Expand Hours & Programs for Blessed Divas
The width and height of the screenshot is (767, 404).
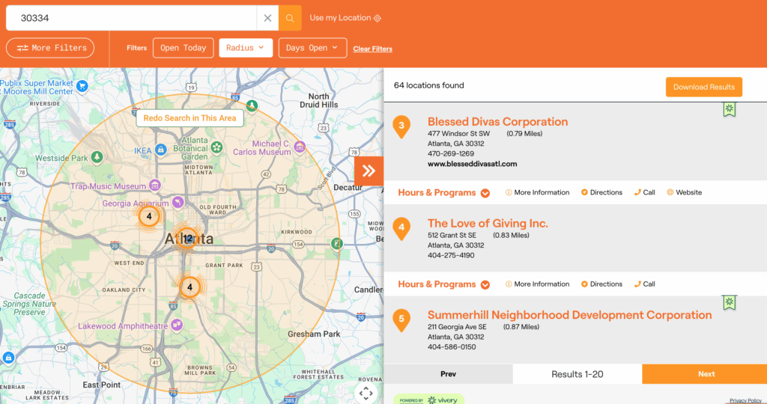click(x=443, y=192)
